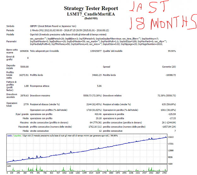Click absolute drawdown value 2878.63
This screenshot has height=175, width=197.
(24, 96)
